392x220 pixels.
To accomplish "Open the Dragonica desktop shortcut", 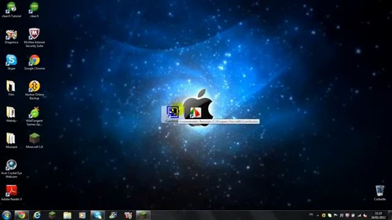I will pos(11,37).
